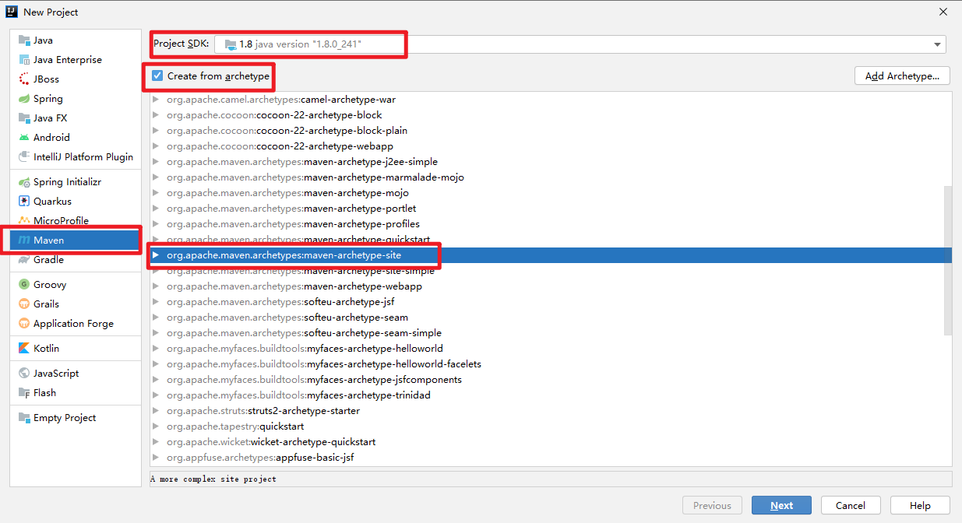Click the Next button
The image size is (962, 523).
click(781, 506)
